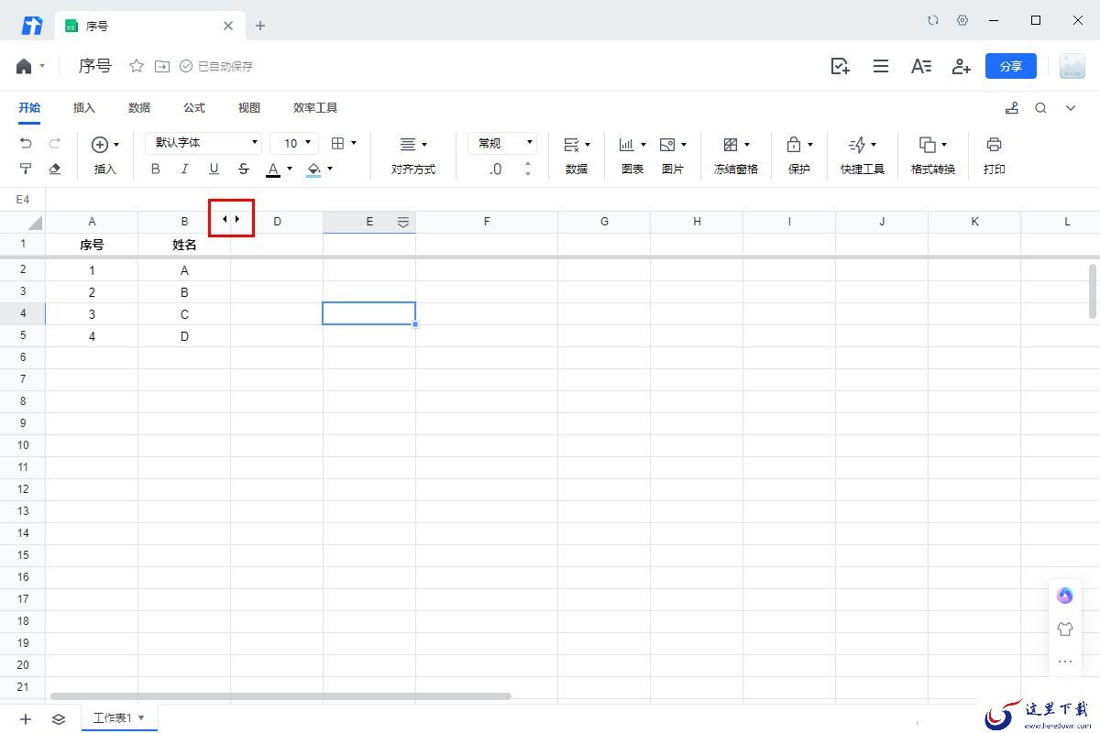This screenshot has width=1100, height=733.
Task: Open the 常规 number format dropdown
Action: point(502,143)
